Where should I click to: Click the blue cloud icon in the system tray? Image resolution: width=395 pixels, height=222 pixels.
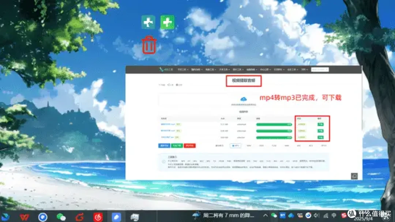(291, 215)
